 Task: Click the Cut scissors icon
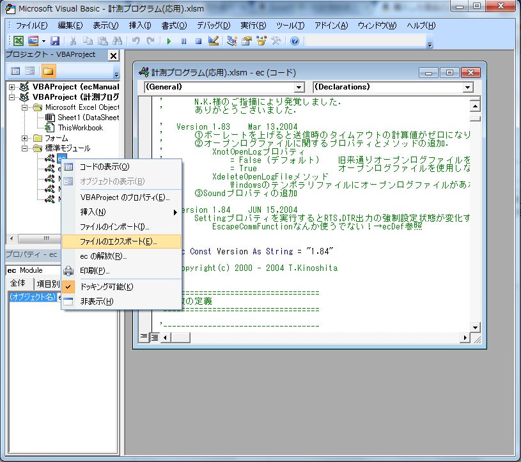73,41
